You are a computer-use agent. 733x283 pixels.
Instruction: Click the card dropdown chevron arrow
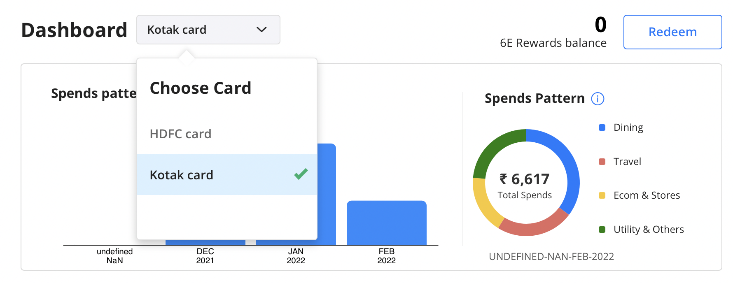[261, 30]
